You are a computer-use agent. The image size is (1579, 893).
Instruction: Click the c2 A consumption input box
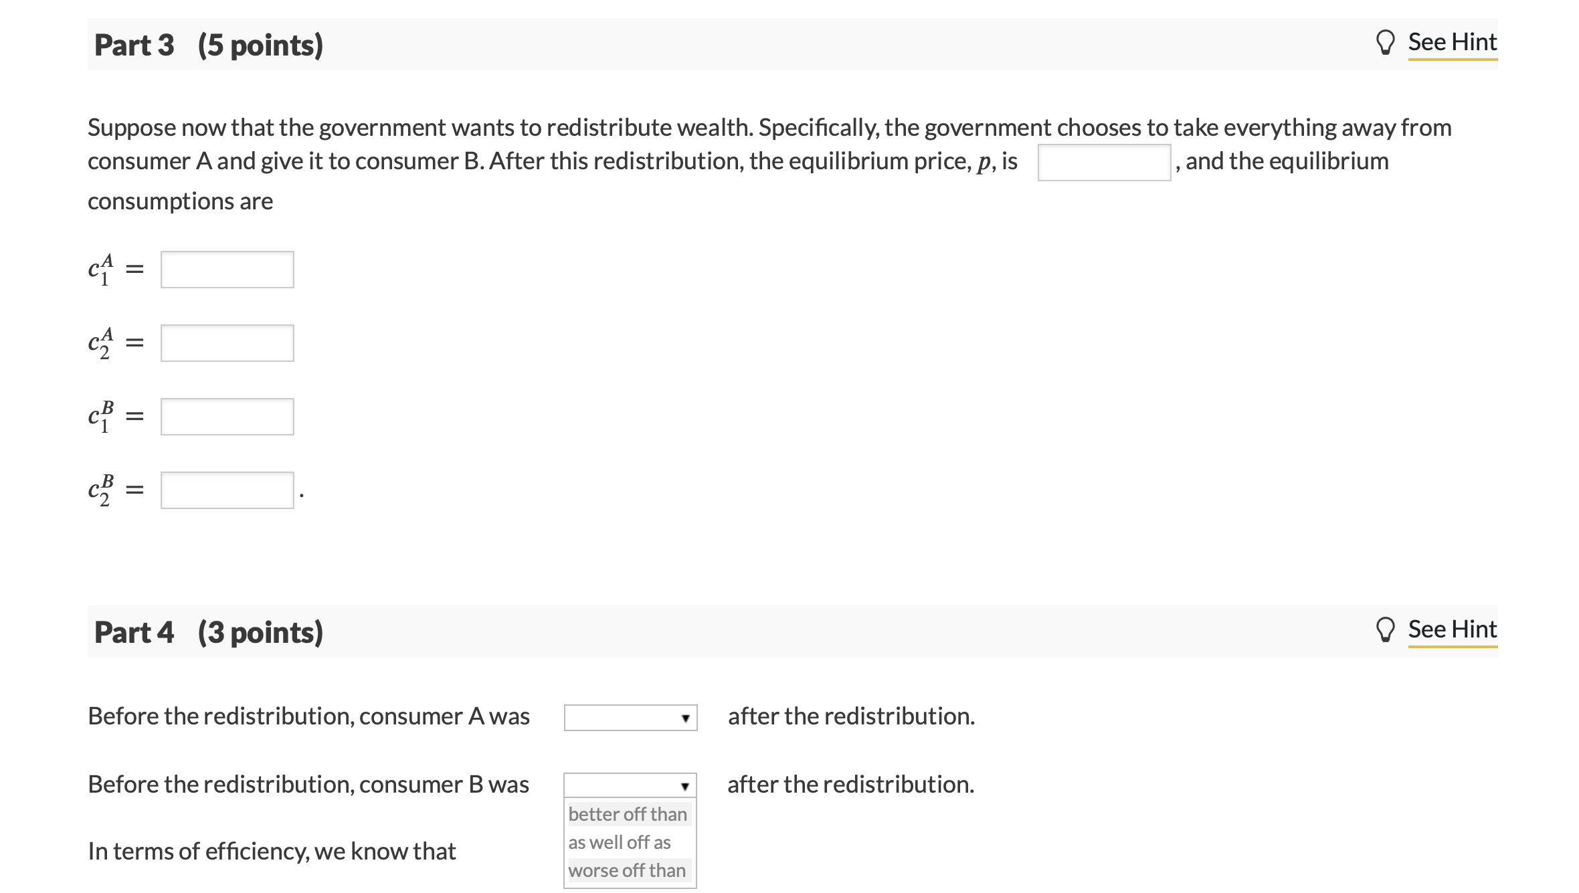[226, 342]
